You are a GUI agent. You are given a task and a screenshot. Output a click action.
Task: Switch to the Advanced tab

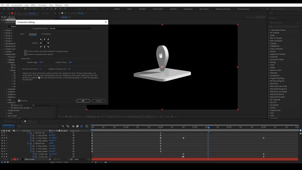(x=33, y=34)
